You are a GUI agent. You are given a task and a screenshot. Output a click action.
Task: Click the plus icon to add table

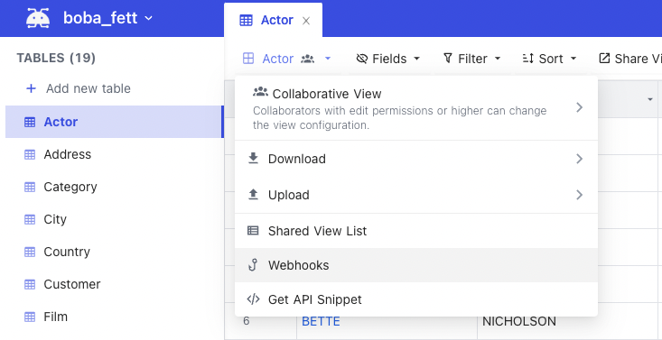[31, 88]
